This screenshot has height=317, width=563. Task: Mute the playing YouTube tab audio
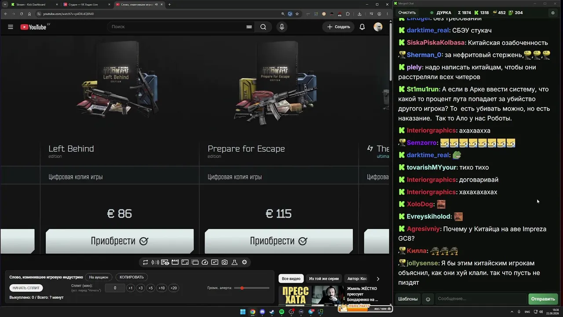point(156,4)
